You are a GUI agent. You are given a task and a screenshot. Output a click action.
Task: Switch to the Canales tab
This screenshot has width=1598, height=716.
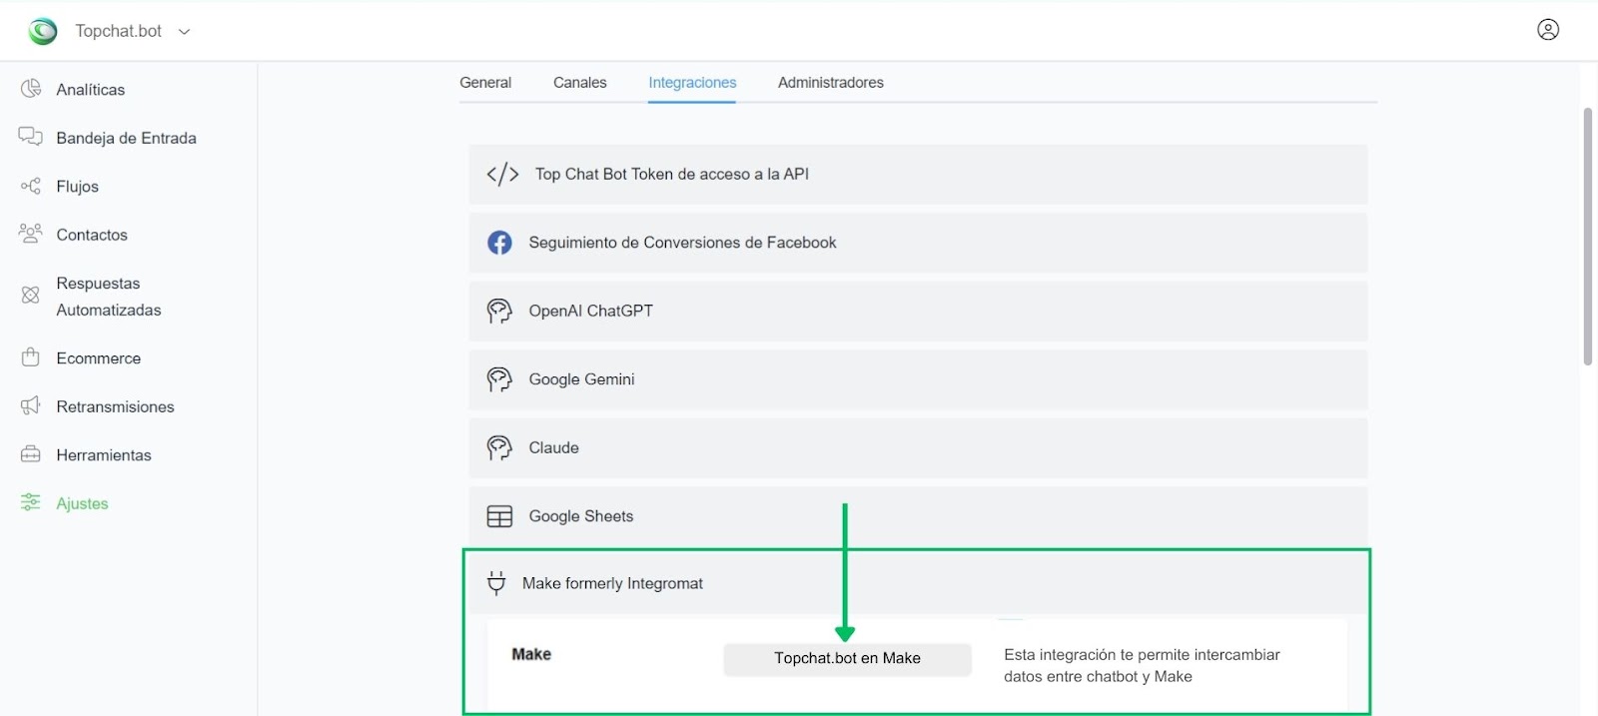(x=580, y=83)
